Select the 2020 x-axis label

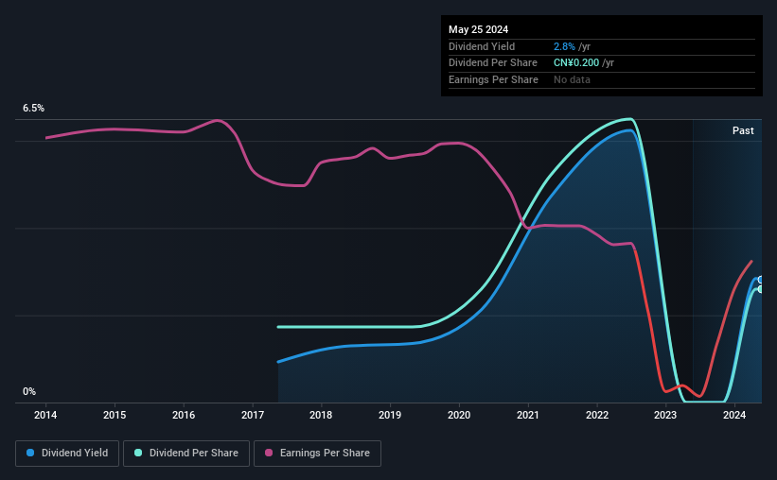pyautogui.click(x=459, y=415)
